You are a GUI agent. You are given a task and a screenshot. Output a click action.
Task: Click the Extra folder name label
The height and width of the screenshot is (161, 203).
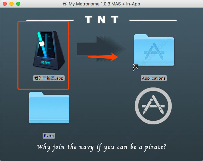click(x=49, y=136)
